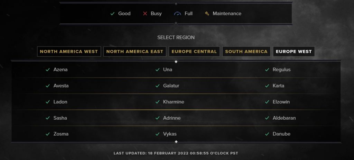
Task: Click the green Good legend checkmark
Action: coord(112,13)
